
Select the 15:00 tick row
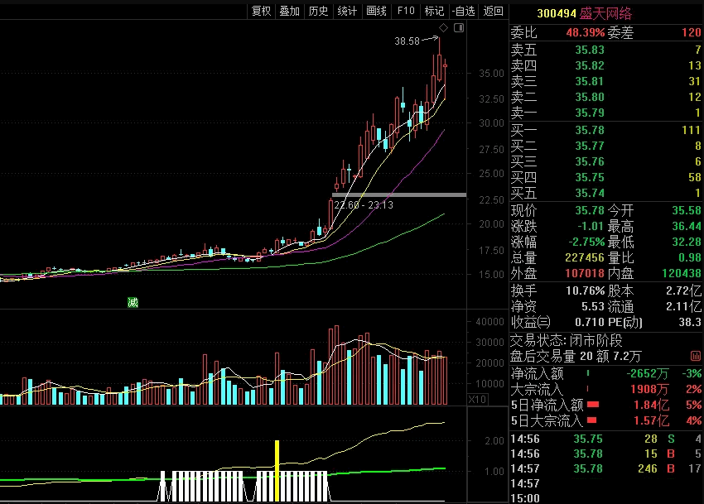click(606, 497)
